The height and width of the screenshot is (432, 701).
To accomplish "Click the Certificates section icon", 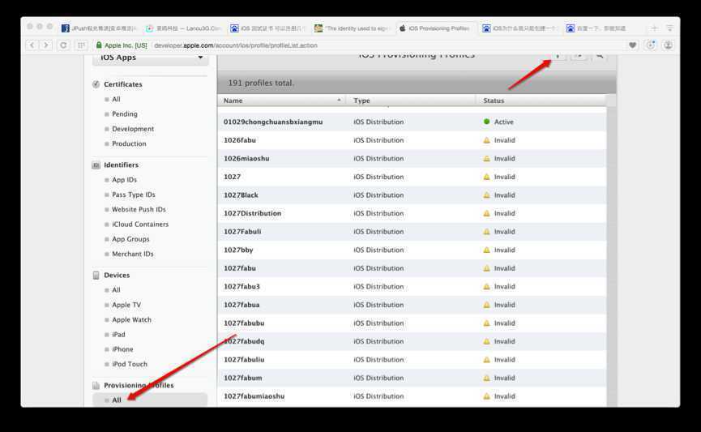I will (x=96, y=84).
